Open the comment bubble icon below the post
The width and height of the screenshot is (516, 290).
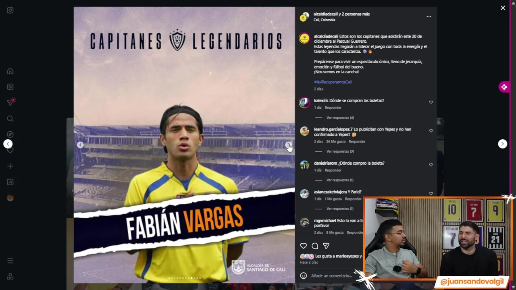[315, 246]
